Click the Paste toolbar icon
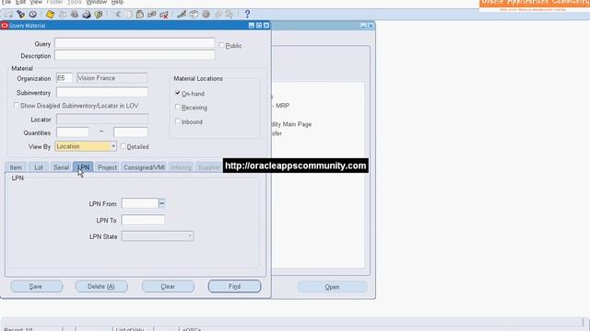 point(140,15)
